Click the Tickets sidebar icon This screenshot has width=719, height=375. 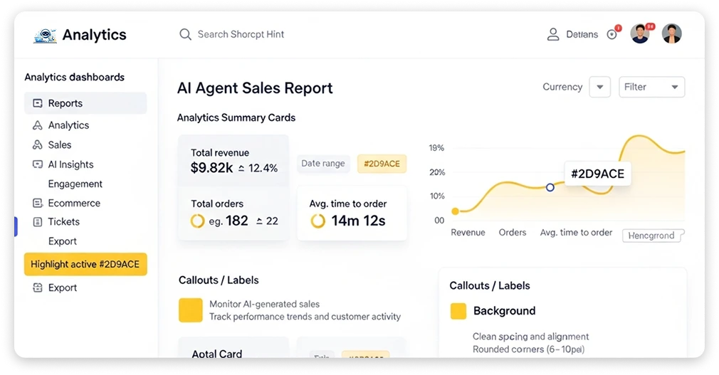click(38, 222)
